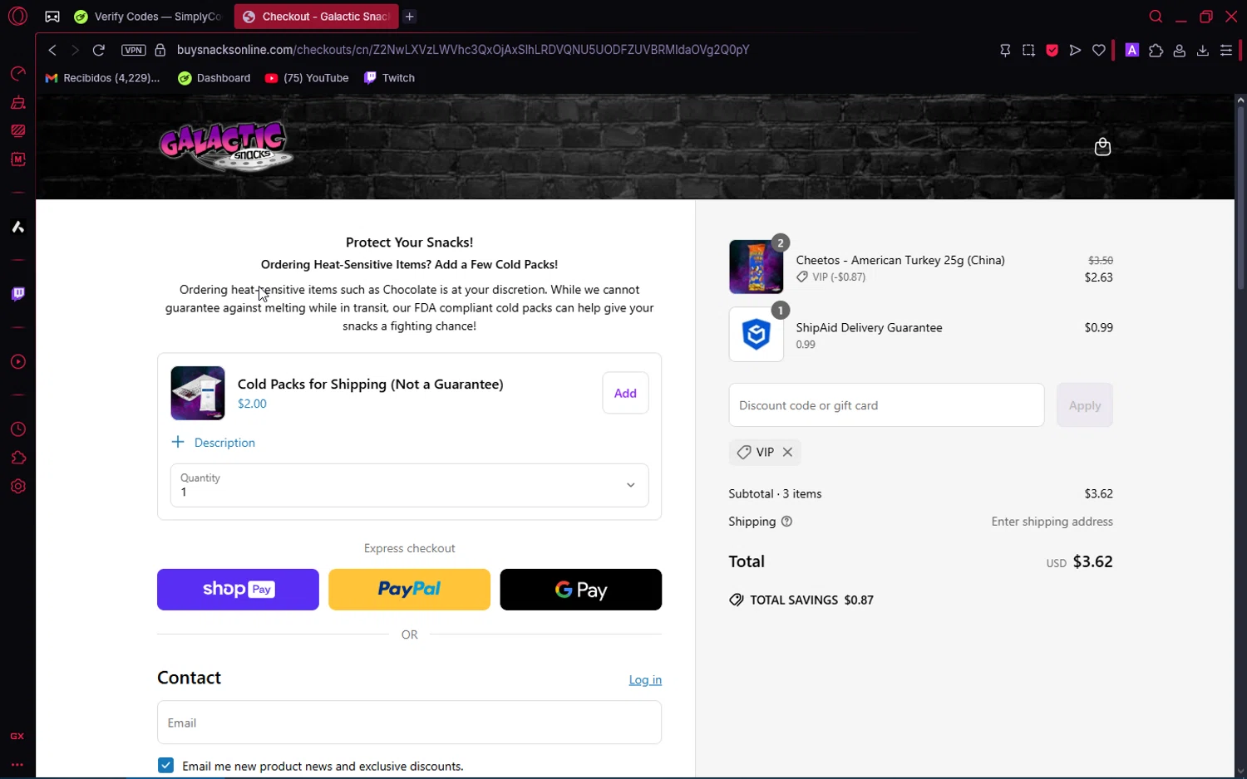Open the Aria sidebar icon
The height and width of the screenshot is (779, 1247).
point(17,227)
